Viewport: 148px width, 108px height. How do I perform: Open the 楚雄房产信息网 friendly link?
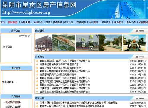[13, 107]
